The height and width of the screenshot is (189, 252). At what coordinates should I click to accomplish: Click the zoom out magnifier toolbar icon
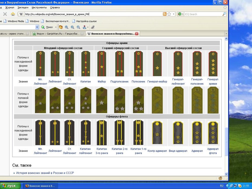[x=78, y=27]
